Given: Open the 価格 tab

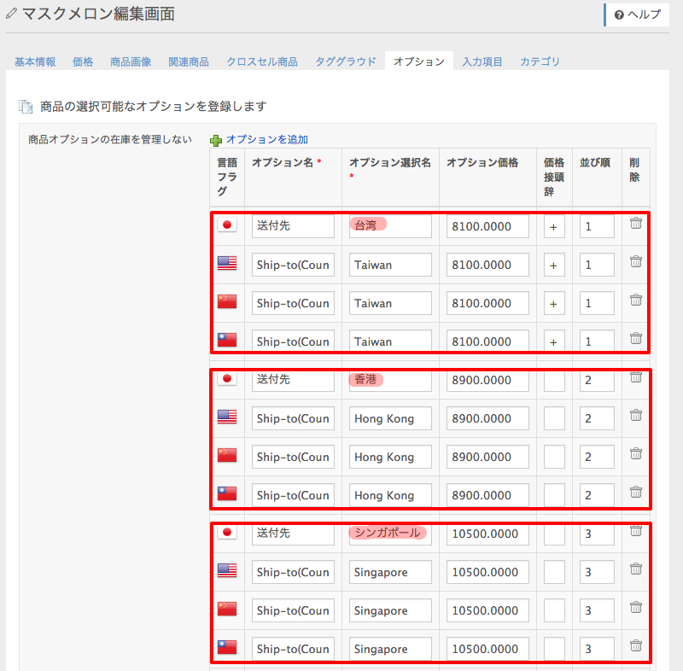Looking at the screenshot, I should click(83, 62).
